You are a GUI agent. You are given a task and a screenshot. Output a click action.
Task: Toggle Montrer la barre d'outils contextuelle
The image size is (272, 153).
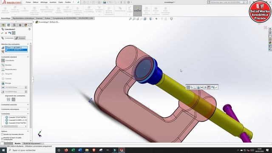tap(2, 139)
